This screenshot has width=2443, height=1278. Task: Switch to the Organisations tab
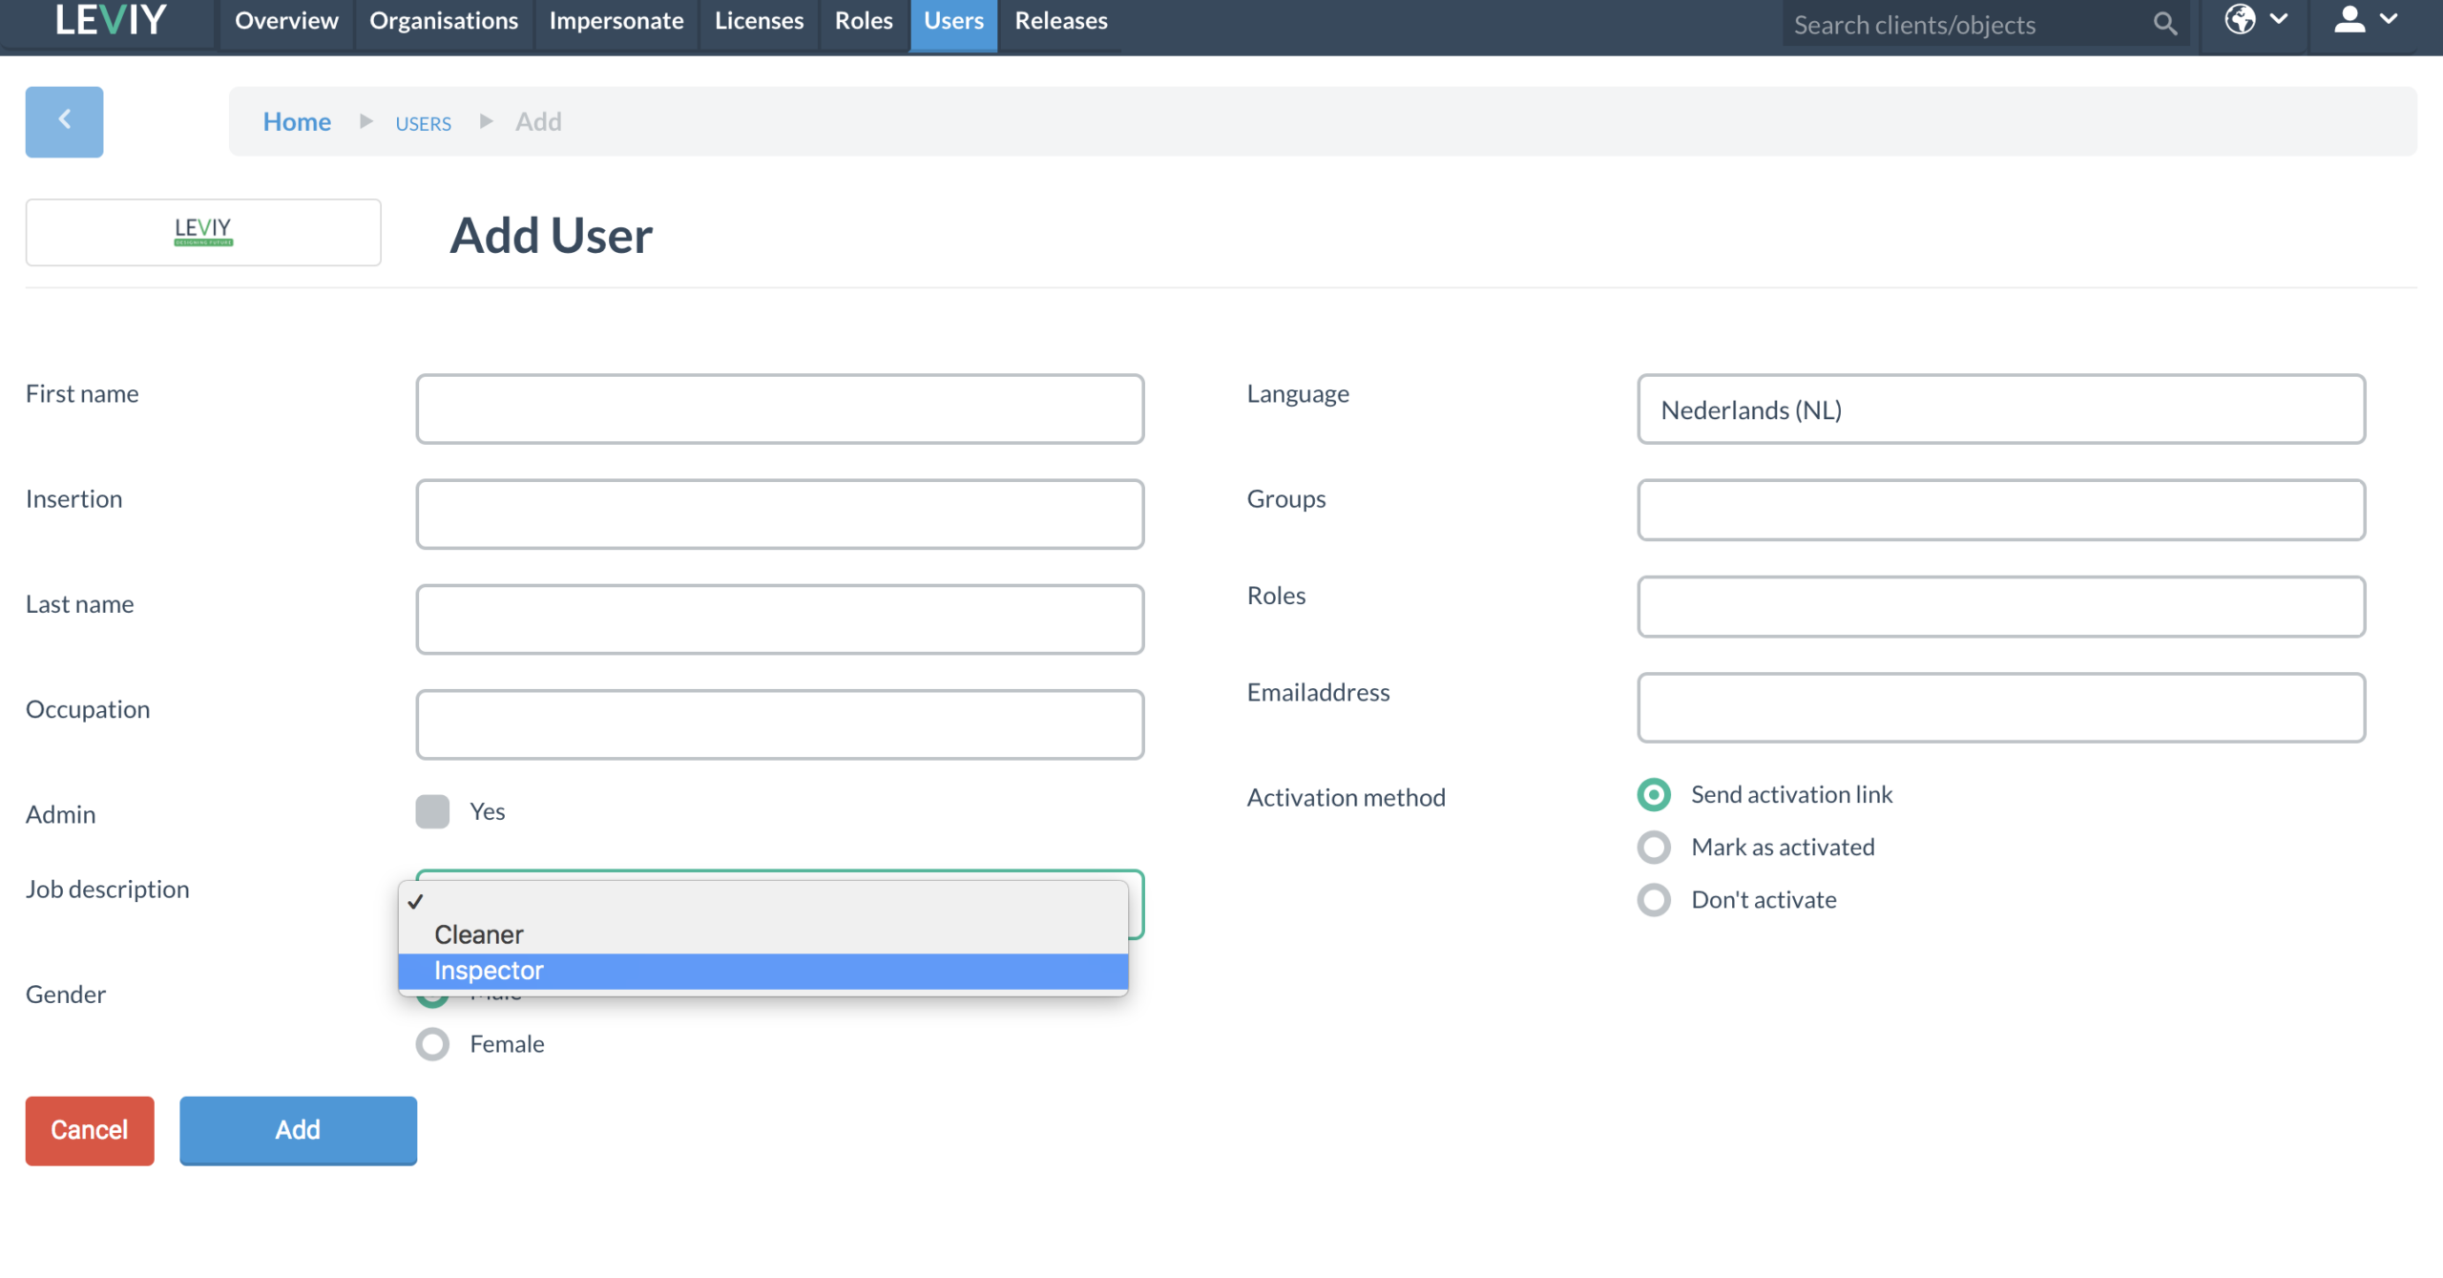click(x=444, y=21)
